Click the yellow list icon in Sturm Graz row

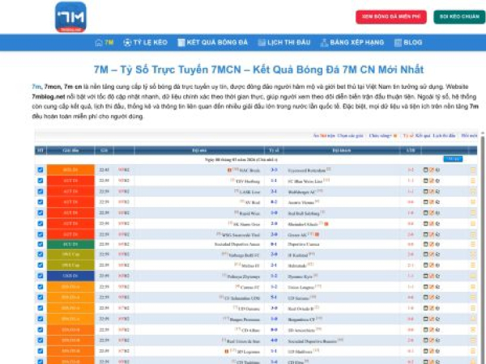click(473, 223)
